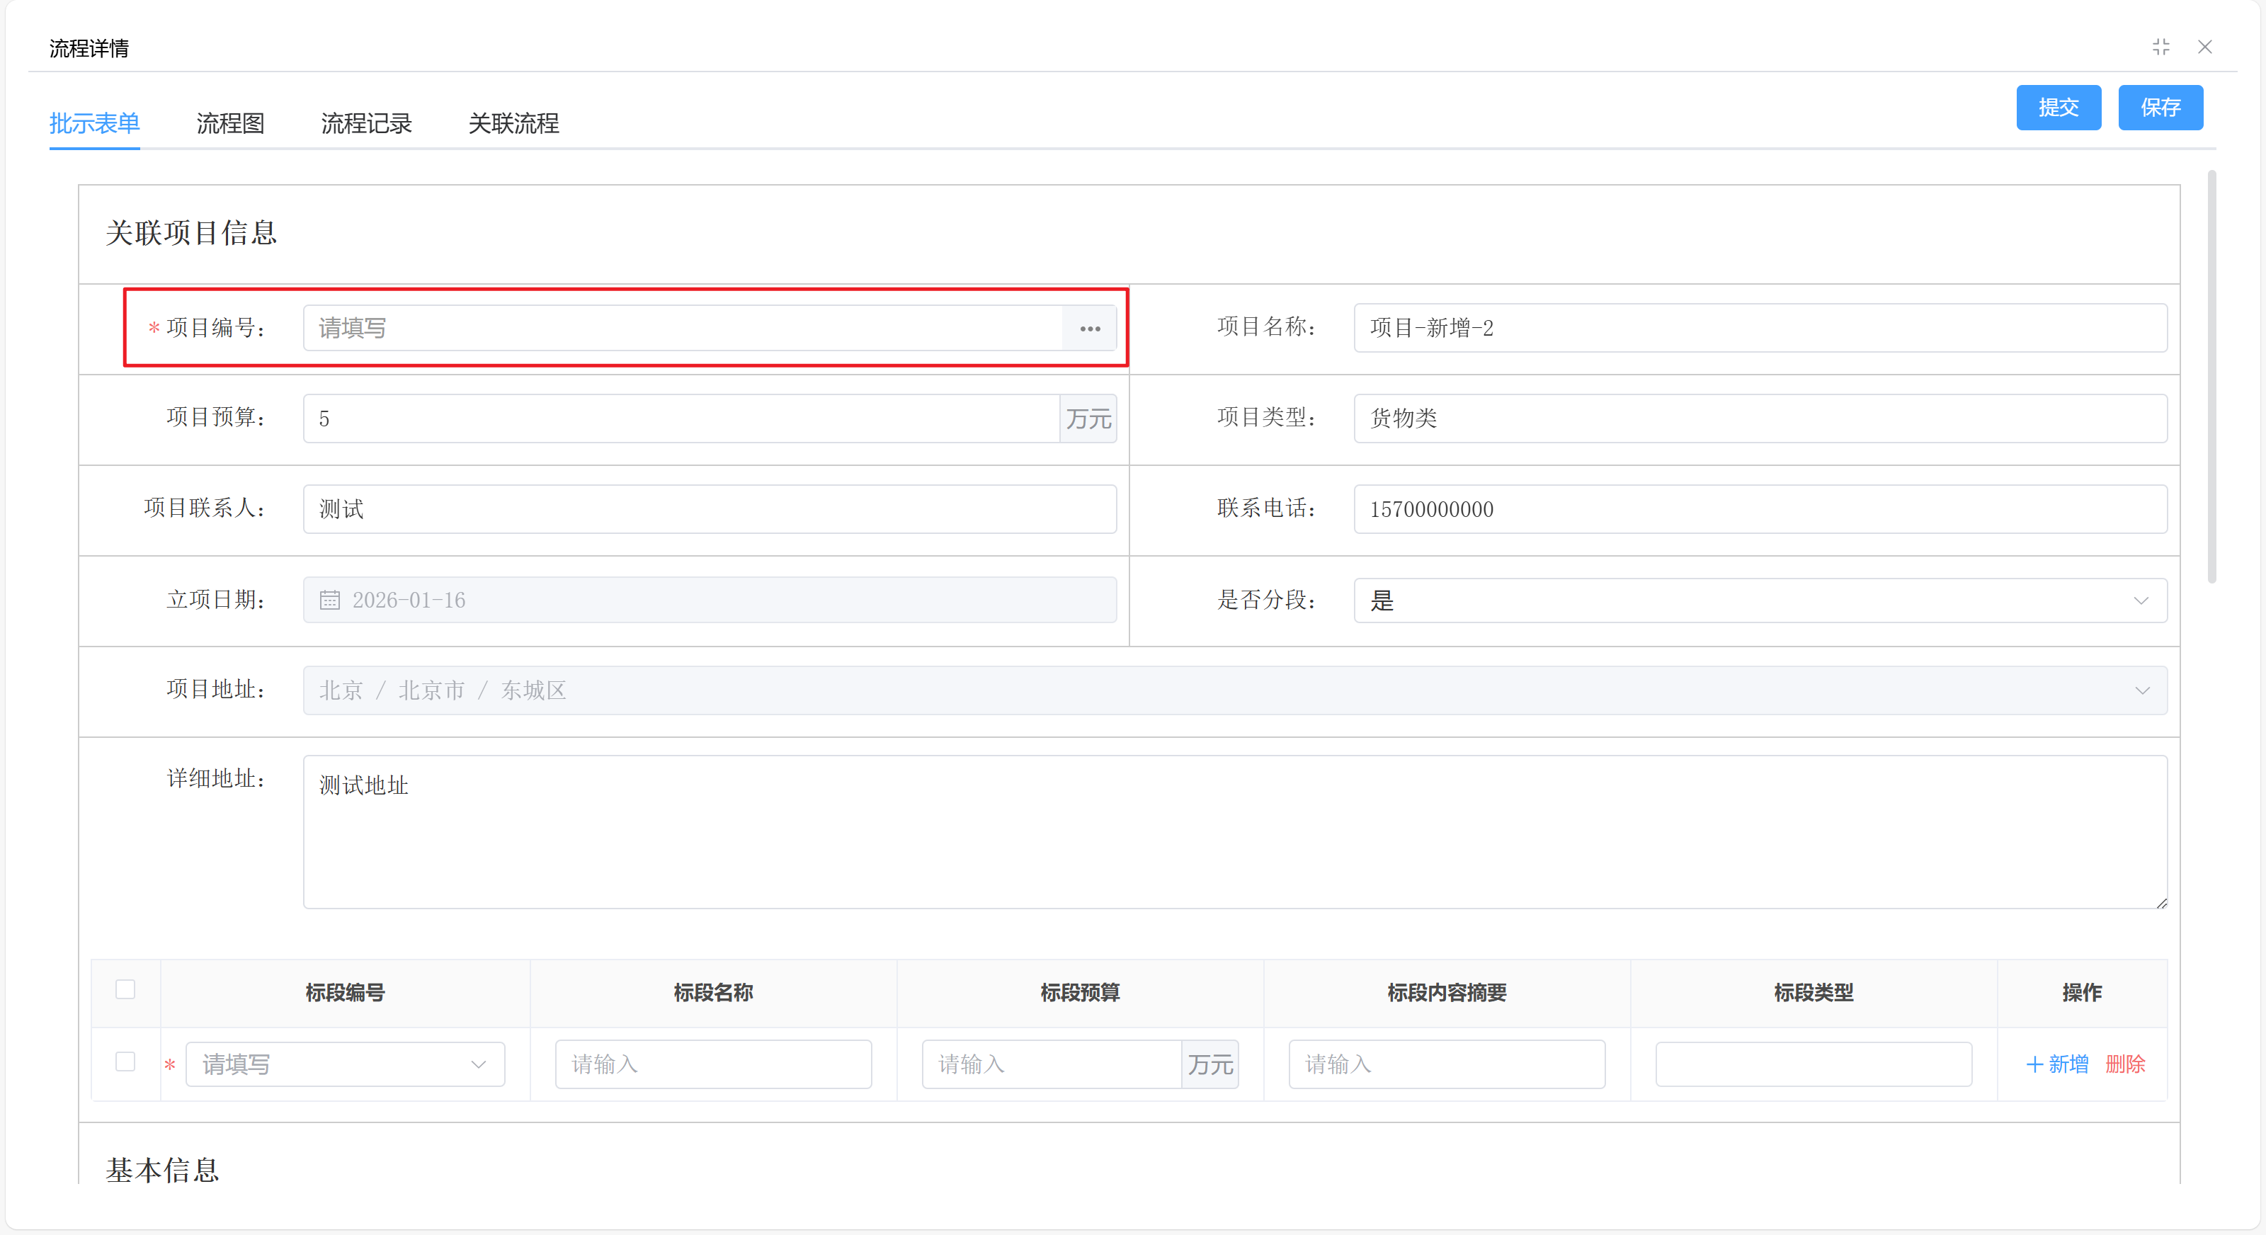Click the 项目名称 field label
Viewport: 2266px width, 1235px height.
point(1268,327)
